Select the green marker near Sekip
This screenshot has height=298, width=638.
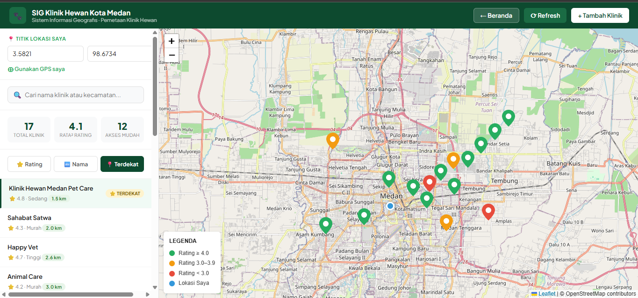point(388,179)
